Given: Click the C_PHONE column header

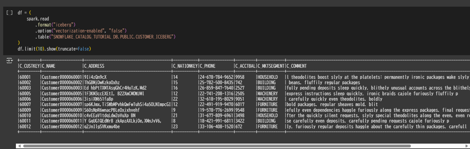Looking at the screenshot, I should [x=207, y=66].
